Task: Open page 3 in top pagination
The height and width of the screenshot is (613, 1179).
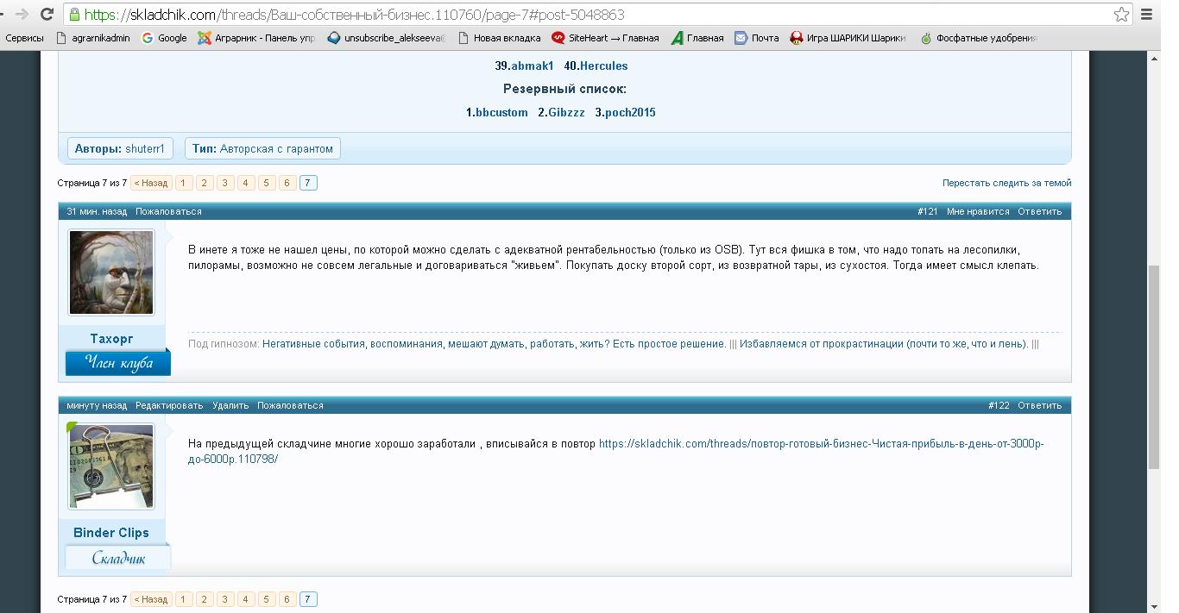Action: coord(225,183)
